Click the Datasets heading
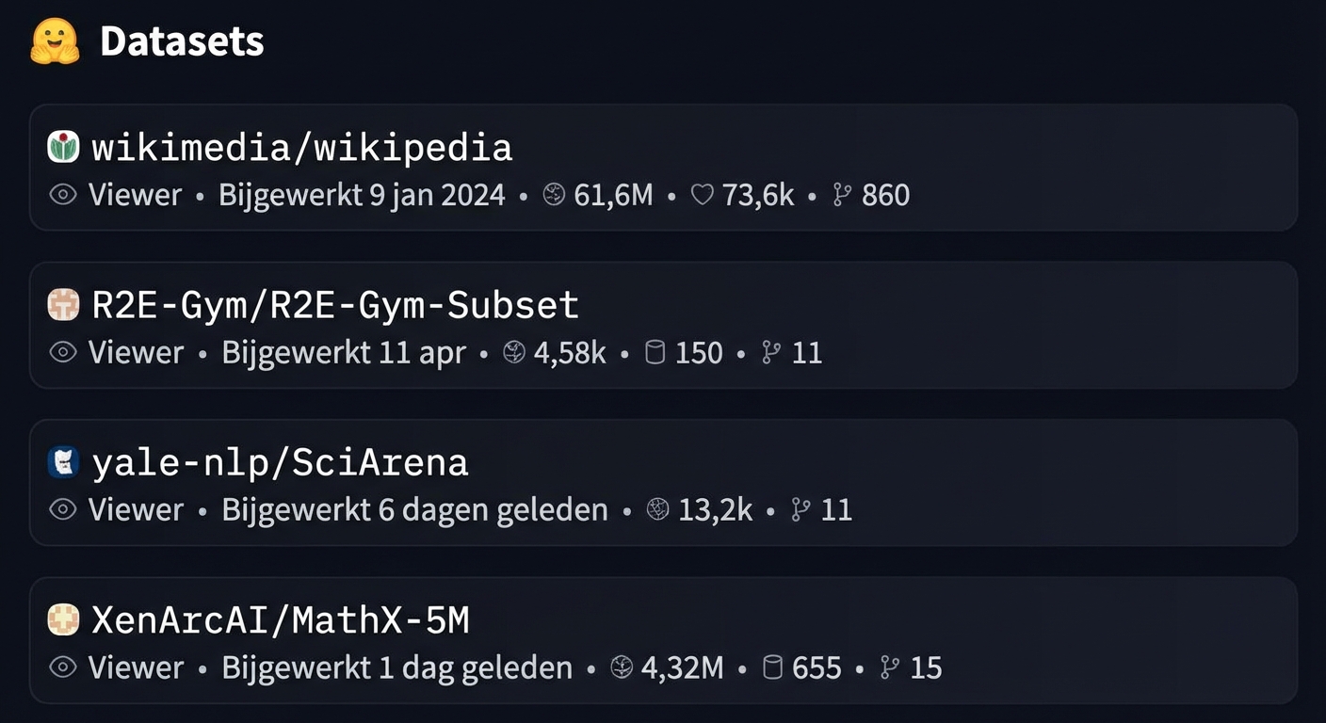 pyautogui.click(x=182, y=40)
